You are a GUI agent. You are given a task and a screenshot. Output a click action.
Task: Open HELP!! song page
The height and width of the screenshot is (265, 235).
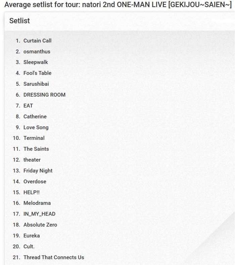[x=32, y=192]
